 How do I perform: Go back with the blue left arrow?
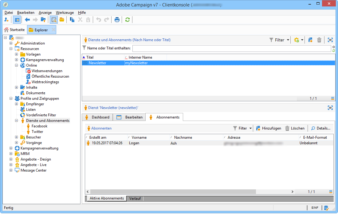[27, 20]
